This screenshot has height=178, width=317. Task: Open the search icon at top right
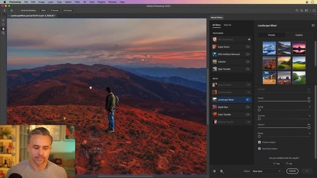tap(302, 10)
